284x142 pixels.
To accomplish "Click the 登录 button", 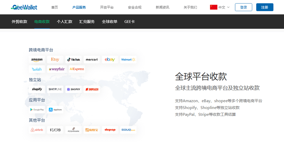I will [x=243, y=7].
